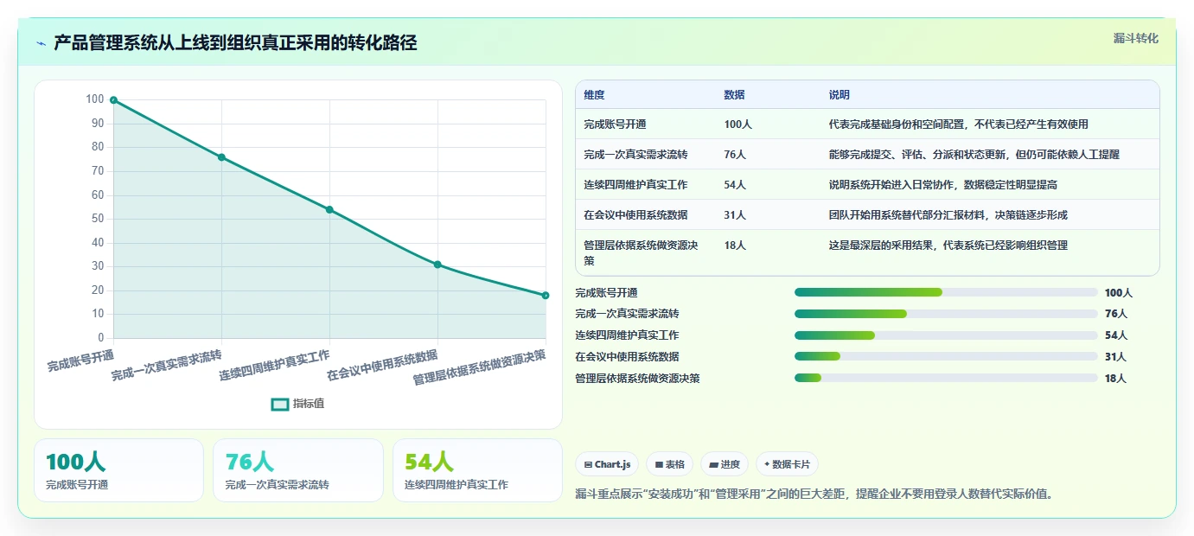The width and height of the screenshot is (1194, 536).
Task: Click the description starting 这是最深层的采用结果
Action: pyautogui.click(x=948, y=246)
